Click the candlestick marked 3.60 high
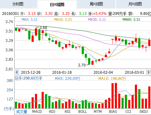The height and width of the screenshot is (115, 151). point(36,32)
